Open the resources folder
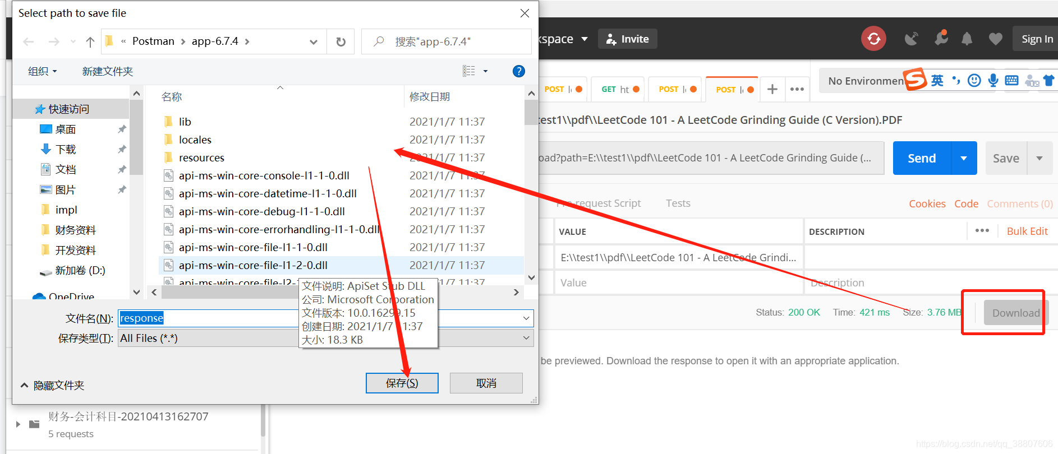Viewport: 1058px width, 454px height. (x=201, y=157)
